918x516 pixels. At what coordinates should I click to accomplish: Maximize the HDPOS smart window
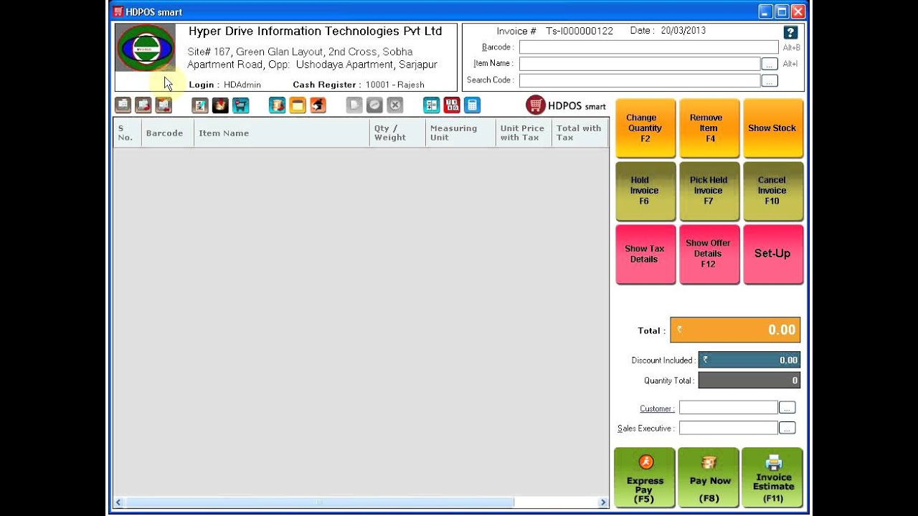781,11
